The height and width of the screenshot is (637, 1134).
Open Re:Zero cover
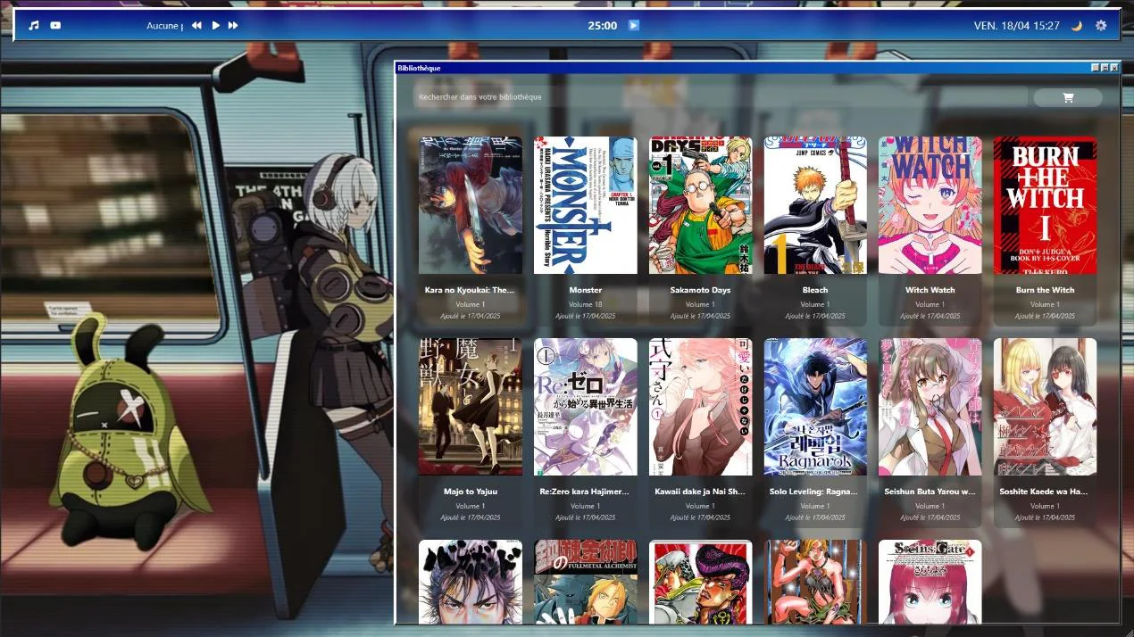coord(586,407)
